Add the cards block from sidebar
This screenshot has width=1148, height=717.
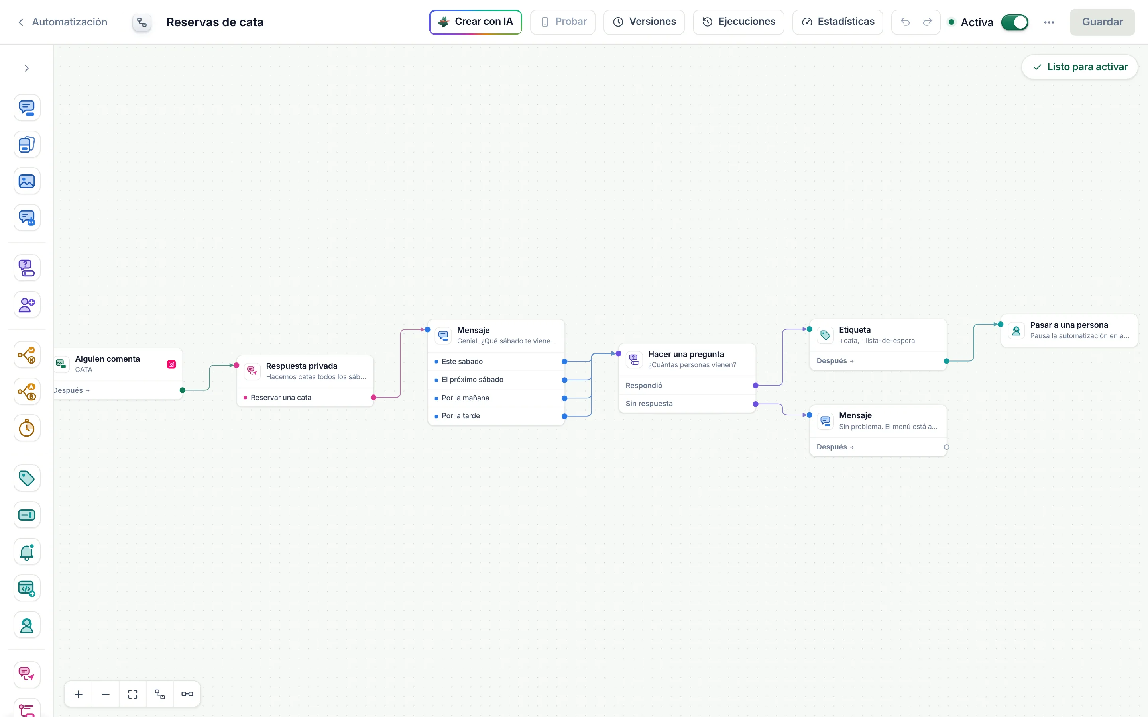(27, 144)
